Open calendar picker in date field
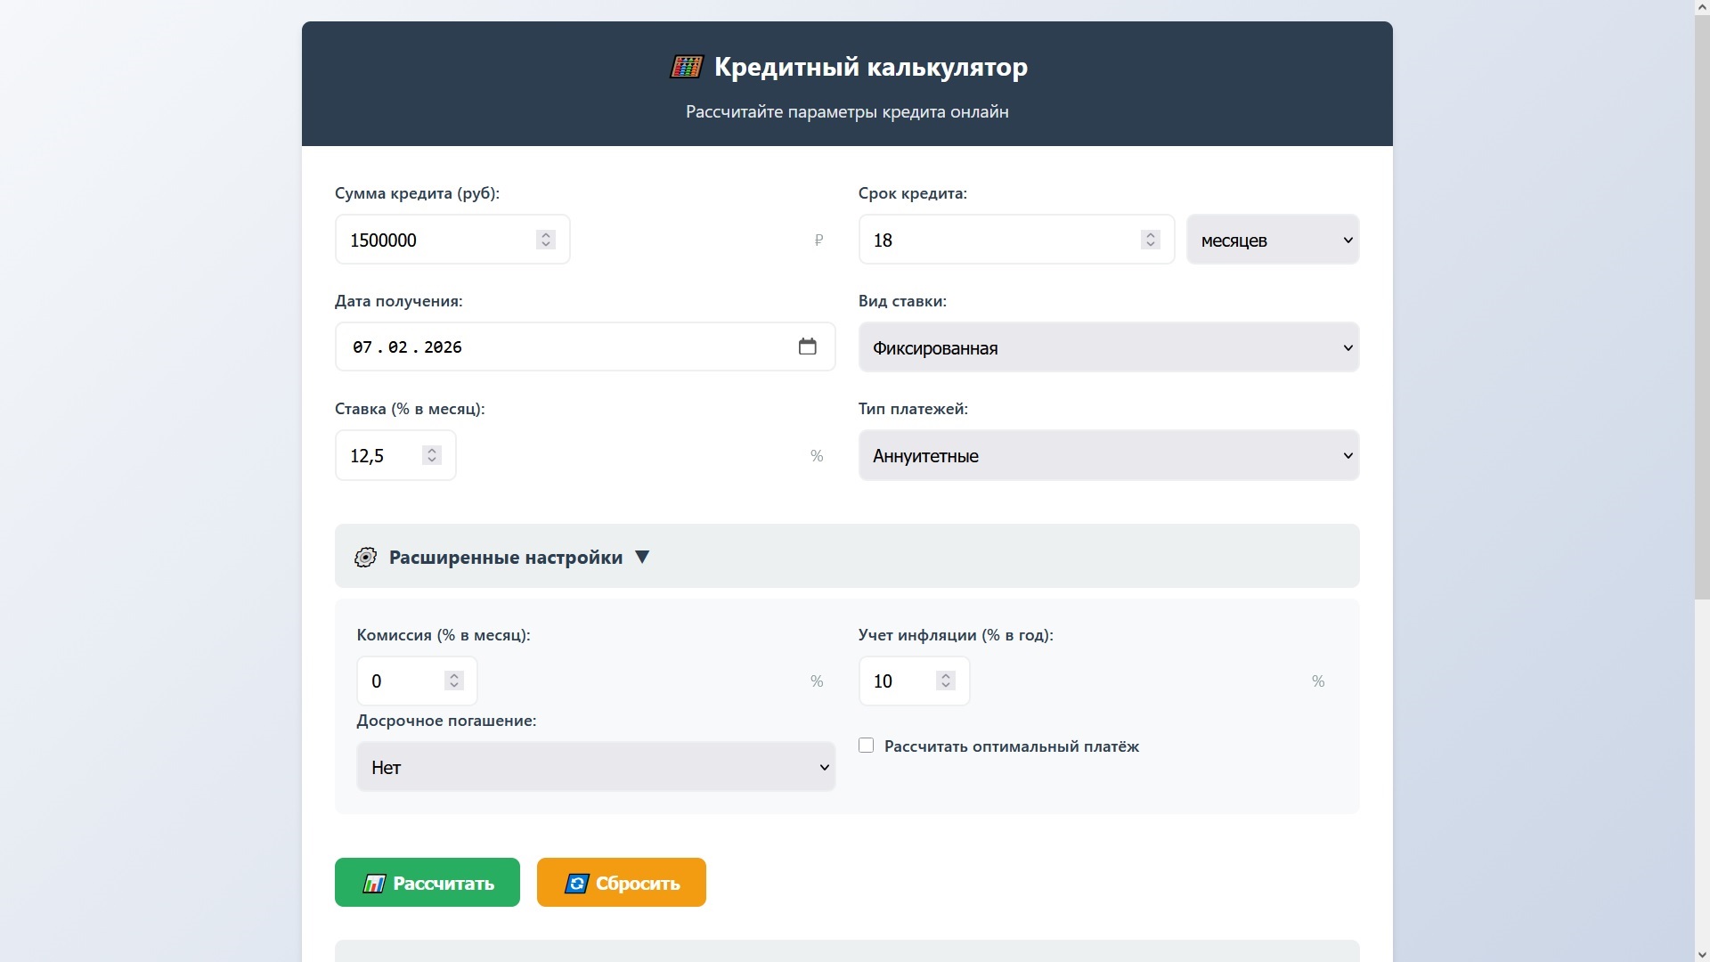Screen dimensions: 1710x962 [x=807, y=346]
